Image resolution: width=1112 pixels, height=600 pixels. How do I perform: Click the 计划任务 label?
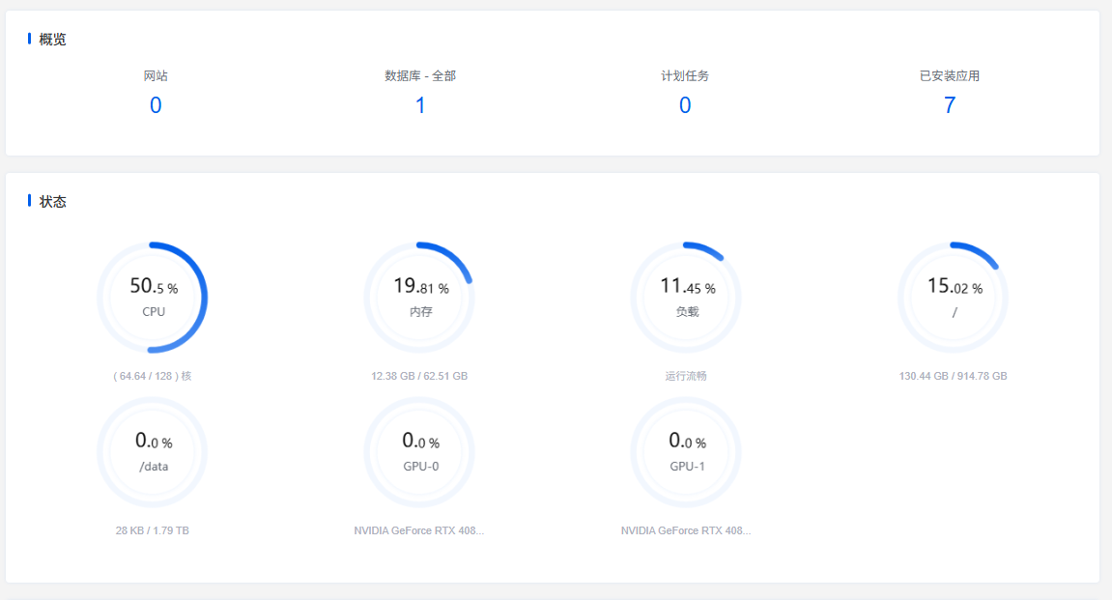[685, 76]
